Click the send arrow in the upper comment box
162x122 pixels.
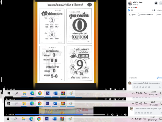click(160, 87)
